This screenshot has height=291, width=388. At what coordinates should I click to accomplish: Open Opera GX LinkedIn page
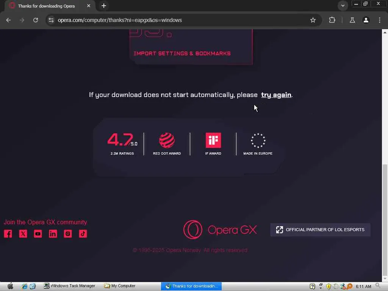coord(53,233)
